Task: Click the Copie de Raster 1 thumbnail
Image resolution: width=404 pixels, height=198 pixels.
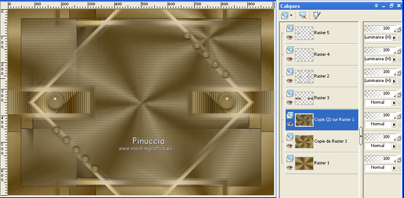Action: [304, 142]
